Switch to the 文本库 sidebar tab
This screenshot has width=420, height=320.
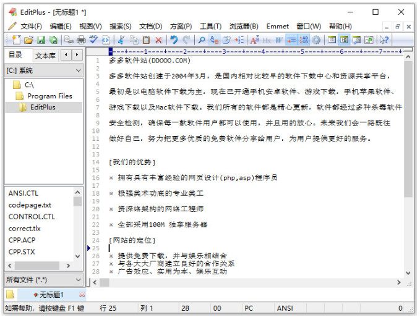pos(45,56)
